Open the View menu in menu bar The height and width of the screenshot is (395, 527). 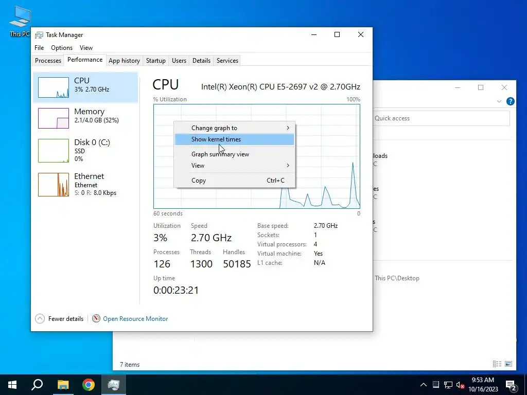click(x=86, y=48)
